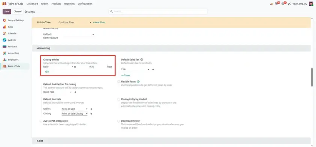Click the Default Journals label
Image resolution: width=316 pixels, height=147 pixels.
point(52,99)
